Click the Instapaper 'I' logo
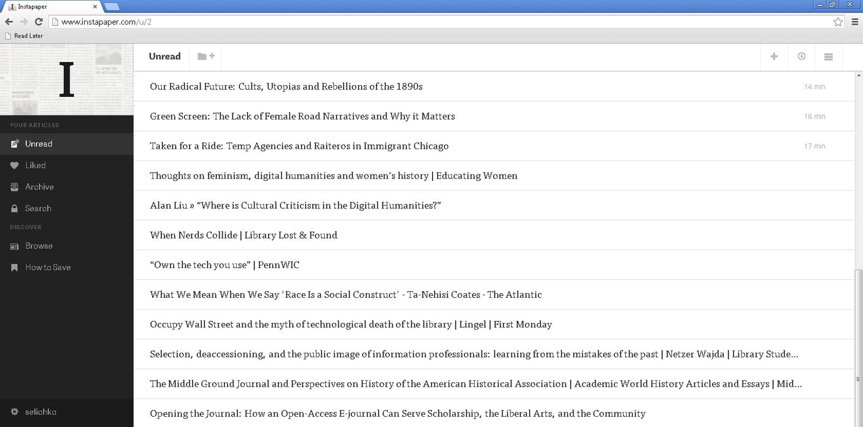Image resolution: width=863 pixels, height=427 pixels. point(66,80)
